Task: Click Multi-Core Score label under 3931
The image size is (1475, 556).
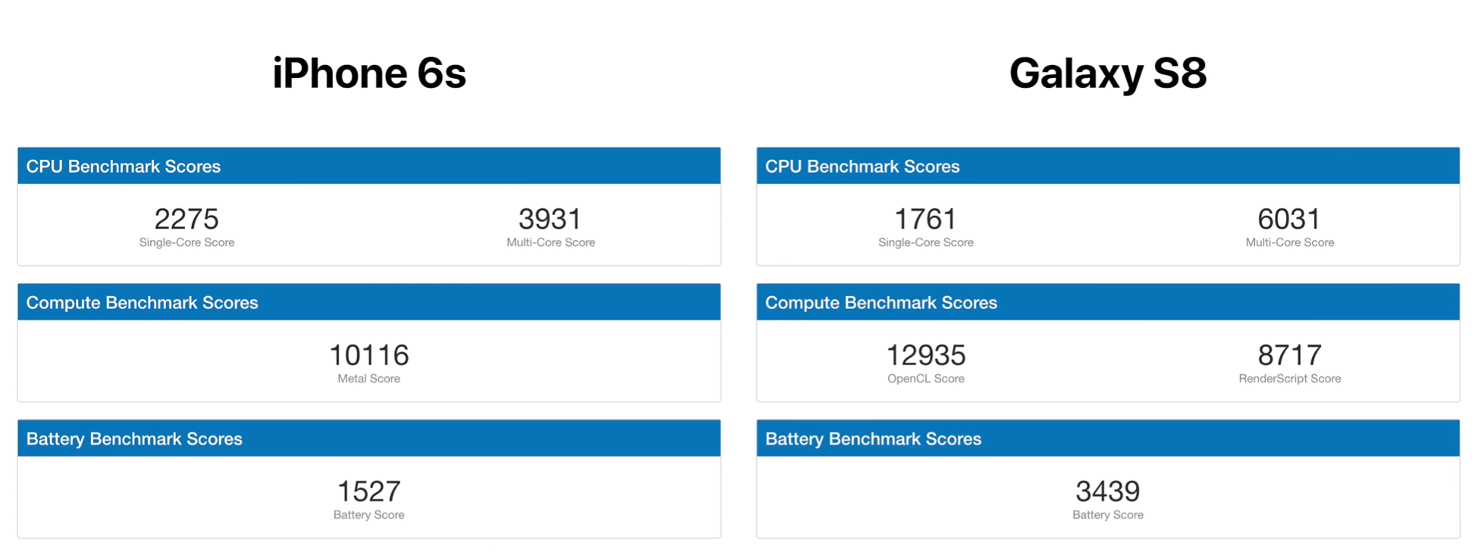Action: 551,242
